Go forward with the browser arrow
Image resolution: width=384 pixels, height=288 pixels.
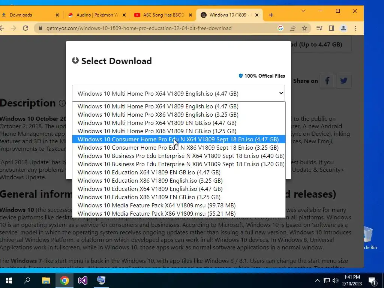(13, 28)
